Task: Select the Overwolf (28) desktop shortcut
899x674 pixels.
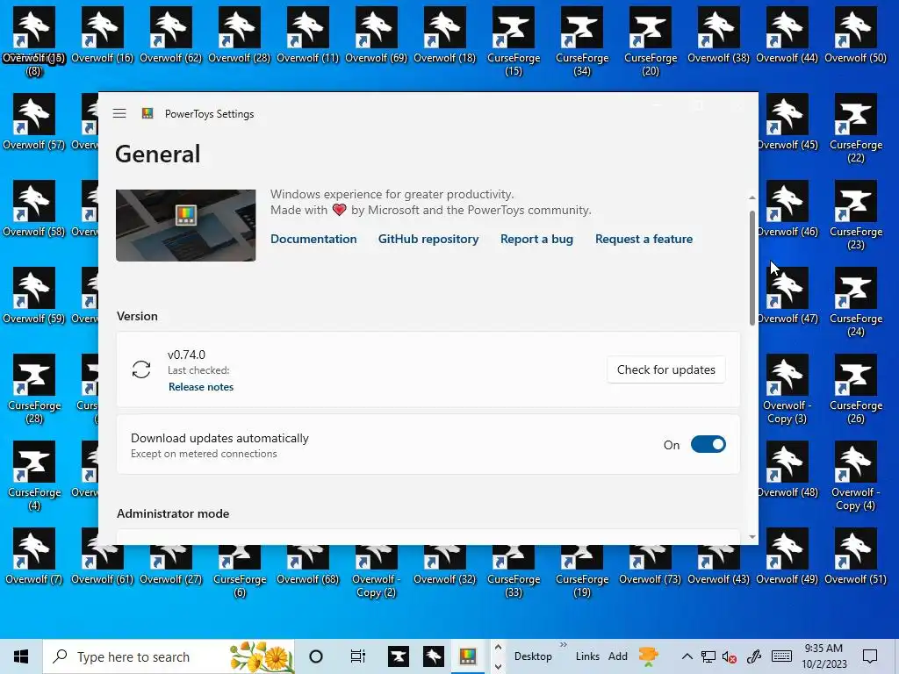Action: (239, 34)
